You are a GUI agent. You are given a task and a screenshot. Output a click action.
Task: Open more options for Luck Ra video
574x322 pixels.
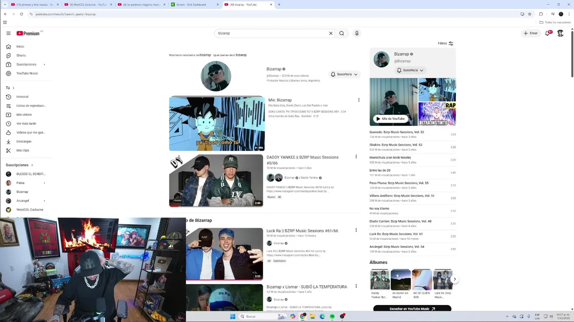pyautogui.click(x=356, y=230)
